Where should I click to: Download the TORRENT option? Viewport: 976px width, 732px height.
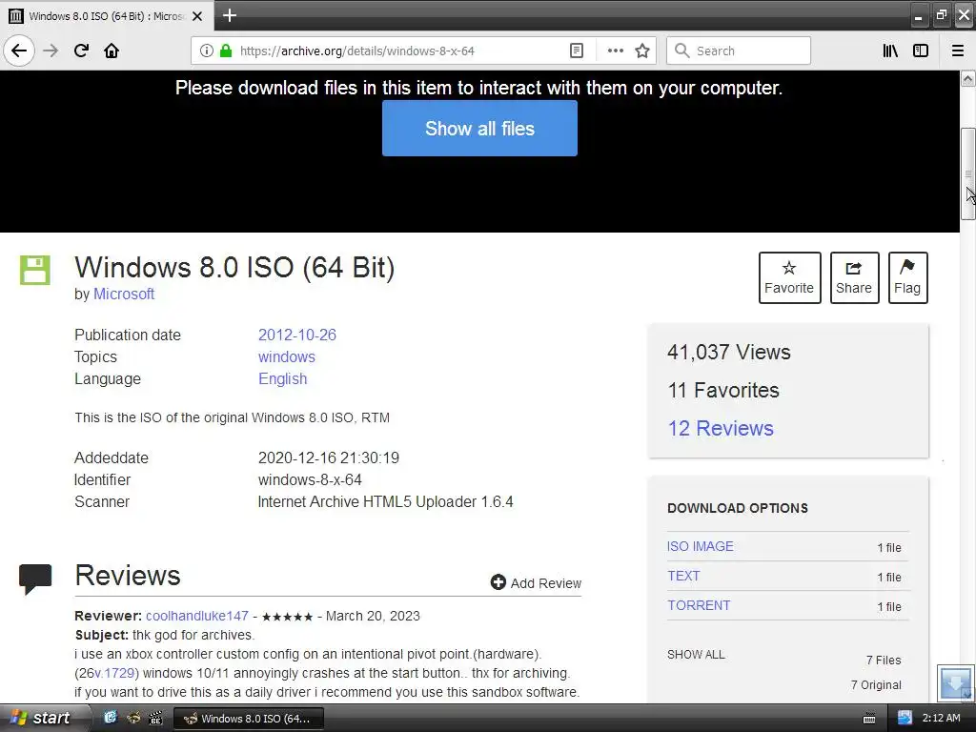point(699,605)
